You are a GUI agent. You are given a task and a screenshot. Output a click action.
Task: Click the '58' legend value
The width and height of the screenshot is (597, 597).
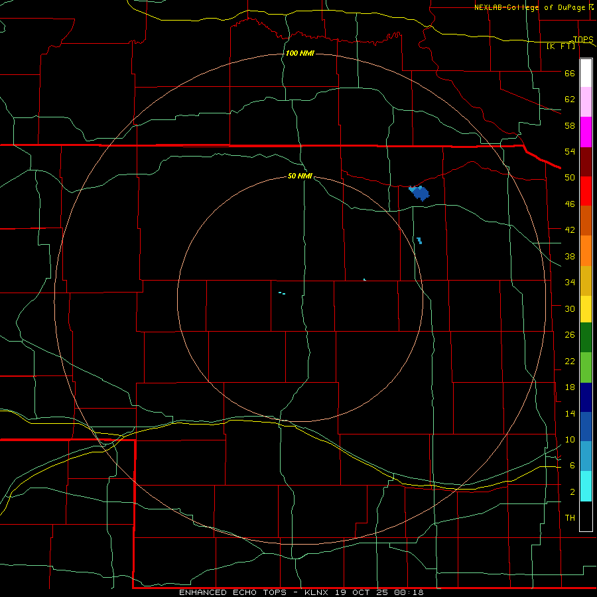[x=570, y=125]
